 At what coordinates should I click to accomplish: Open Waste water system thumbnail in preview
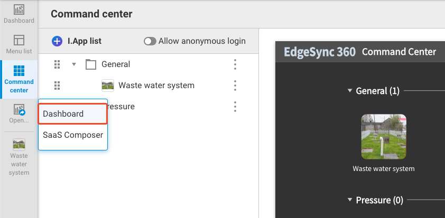[384, 136]
